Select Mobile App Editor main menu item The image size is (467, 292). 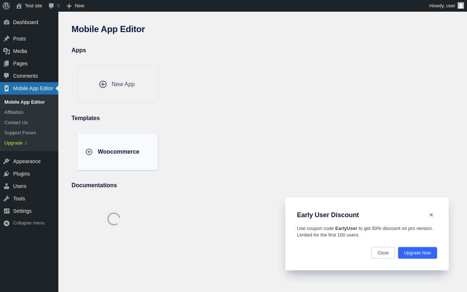pyautogui.click(x=29, y=88)
